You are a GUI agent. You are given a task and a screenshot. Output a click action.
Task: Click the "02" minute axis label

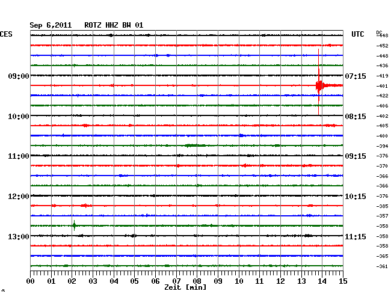pyautogui.click(x=72, y=281)
